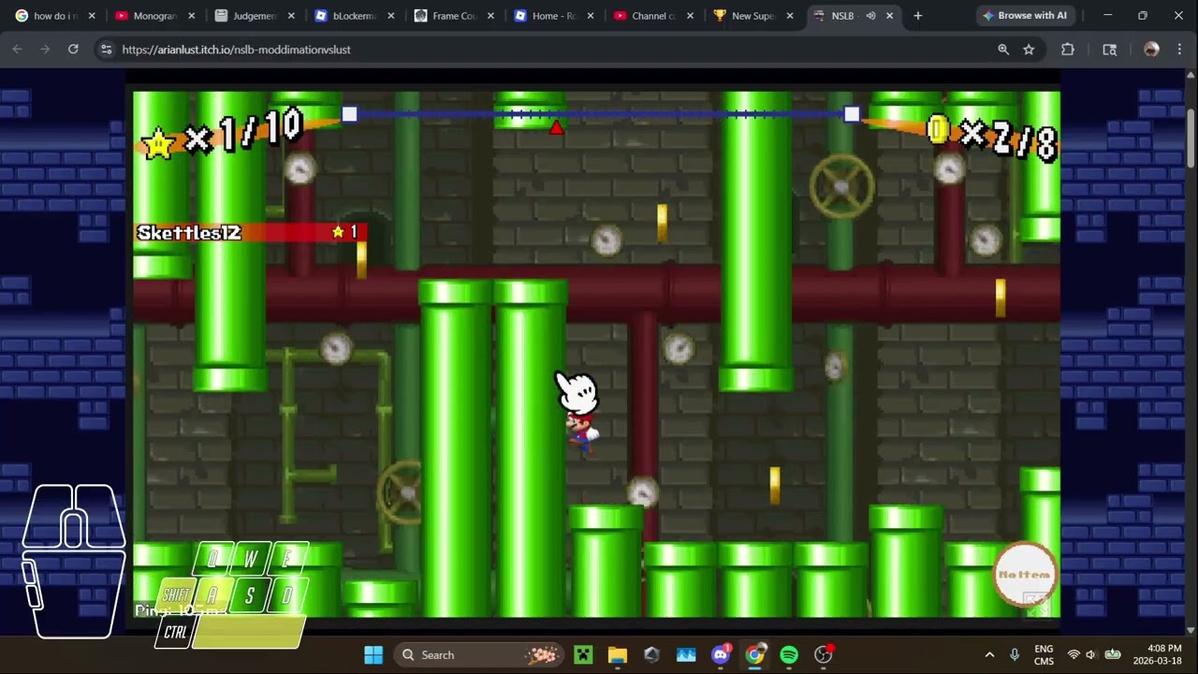The width and height of the screenshot is (1198, 674).
Task: Open the Wi-Fi network tray icon
Action: coord(1074,654)
